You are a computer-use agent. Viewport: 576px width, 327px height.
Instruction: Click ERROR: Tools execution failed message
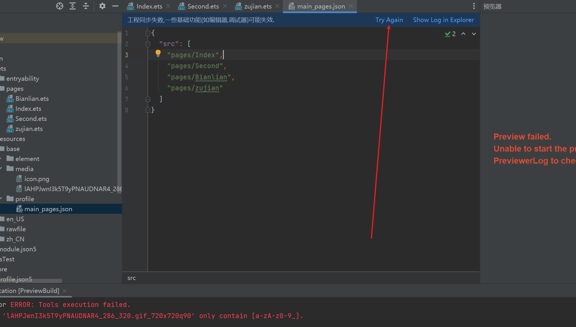(x=70, y=305)
